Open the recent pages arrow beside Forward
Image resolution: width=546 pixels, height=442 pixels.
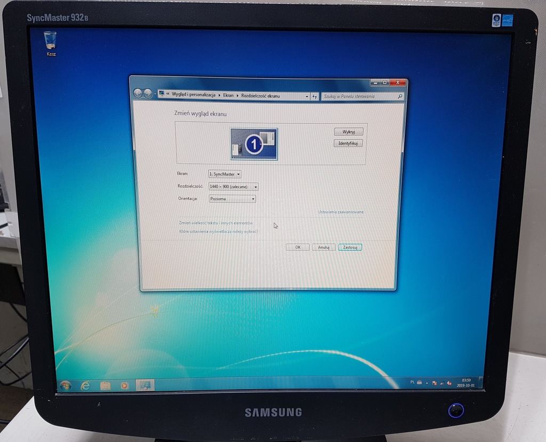(x=155, y=93)
